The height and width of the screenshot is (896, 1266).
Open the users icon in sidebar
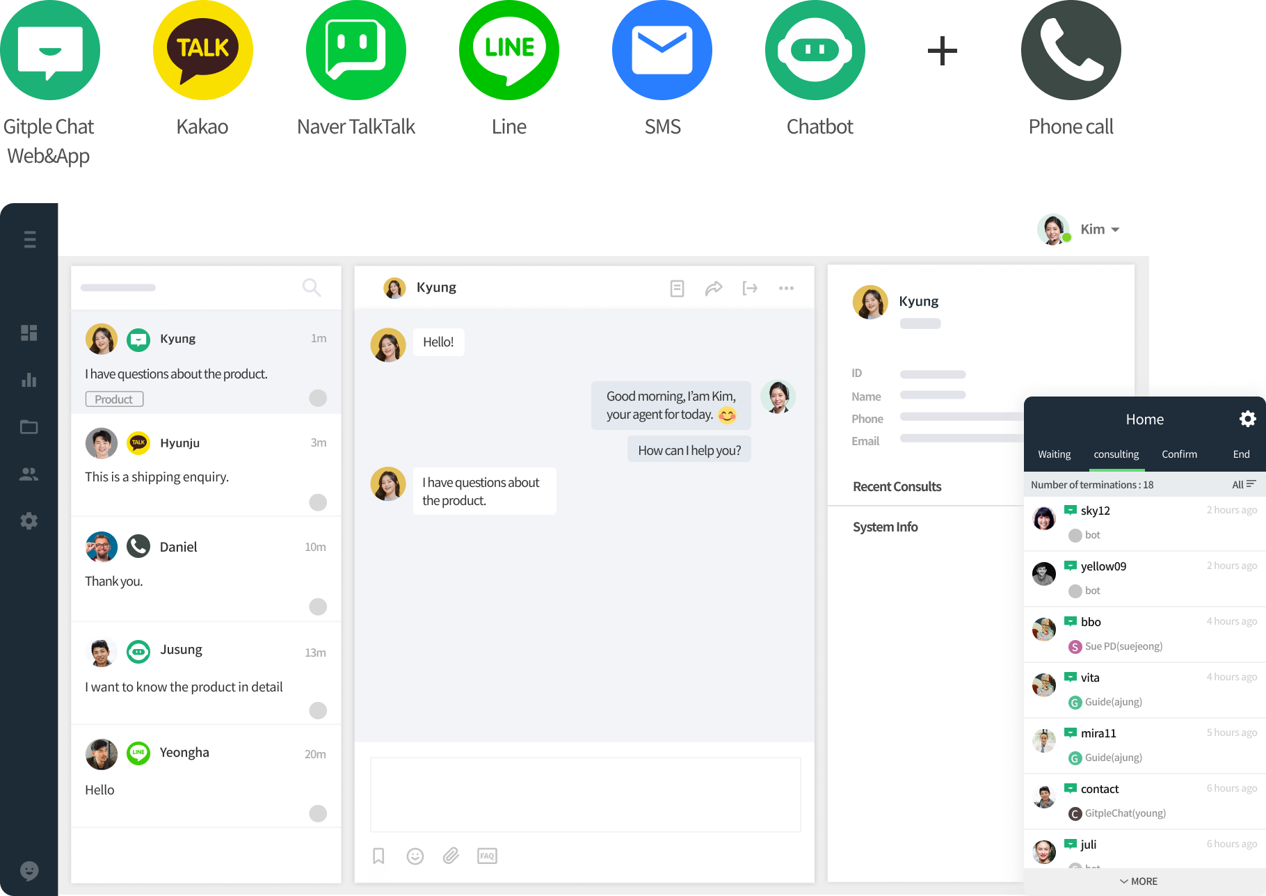pyautogui.click(x=29, y=474)
